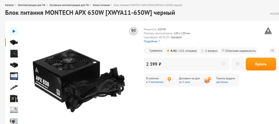
Task: Click the 80 PLUS certification badge
Action: point(133,31)
